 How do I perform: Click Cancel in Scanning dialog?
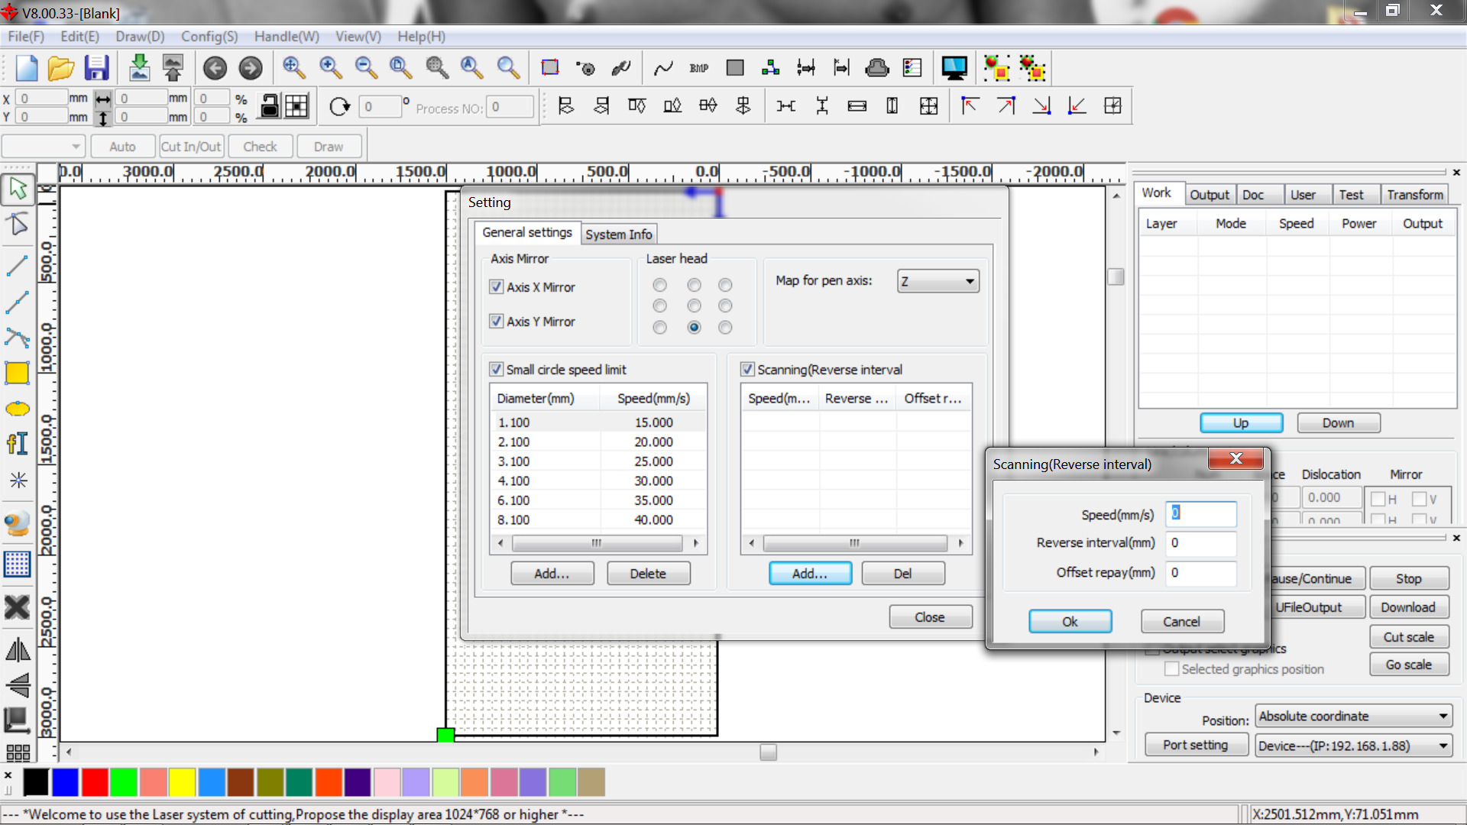(x=1182, y=621)
